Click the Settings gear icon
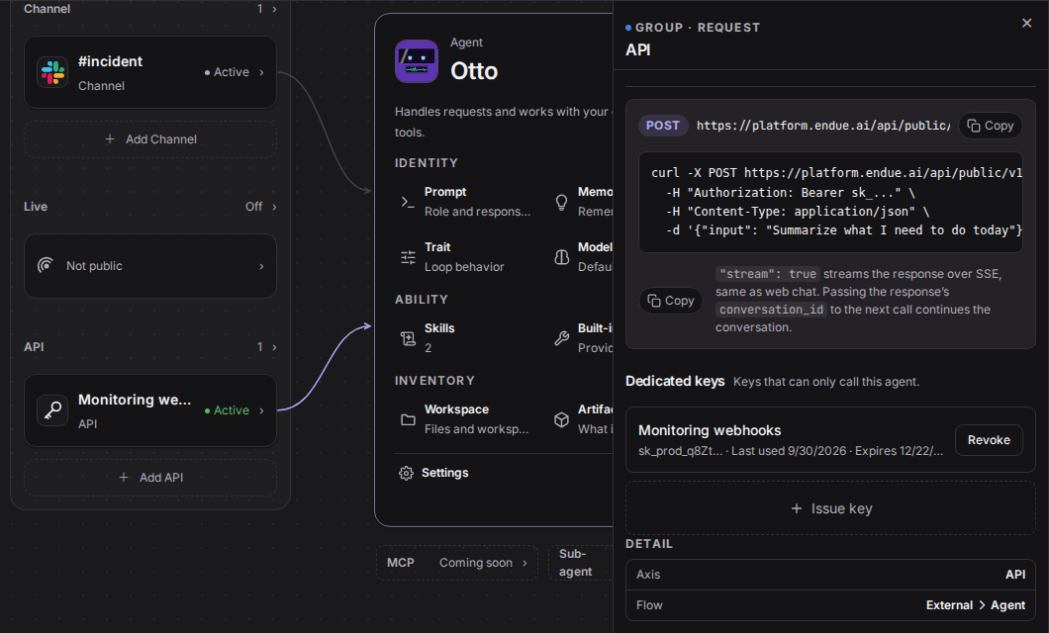The width and height of the screenshot is (1049, 633). (406, 473)
